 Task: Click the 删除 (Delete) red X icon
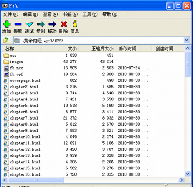64,24
